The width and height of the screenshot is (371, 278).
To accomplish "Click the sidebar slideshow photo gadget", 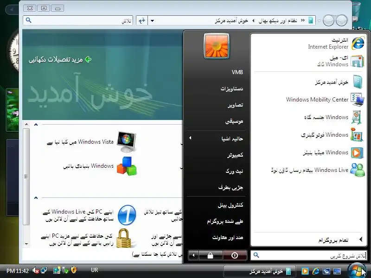I will coord(13,110).
